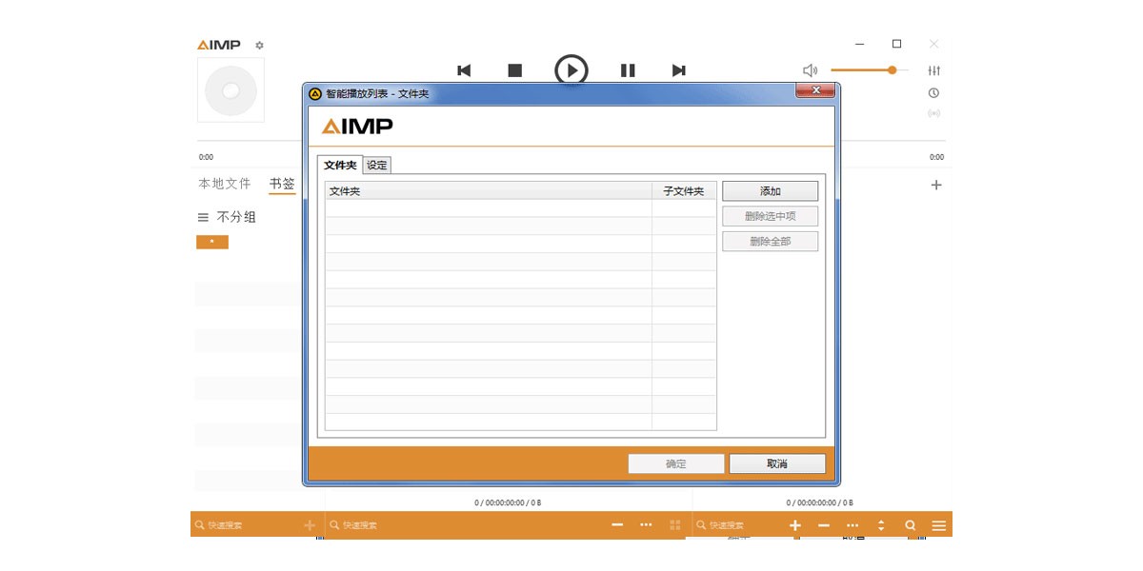The height and width of the screenshot is (571, 1143).
Task: Collapse the 不分组 group header
Action: point(203,217)
